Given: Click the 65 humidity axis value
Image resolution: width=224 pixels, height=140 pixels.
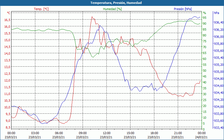Looking at the screenshot, I should tap(205, 53).
